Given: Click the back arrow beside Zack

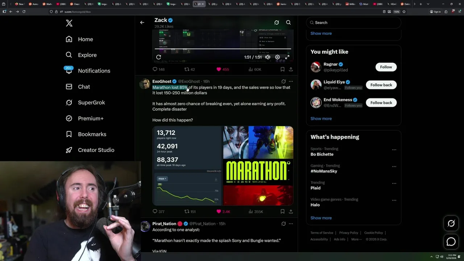Looking at the screenshot, I should 142,22.
